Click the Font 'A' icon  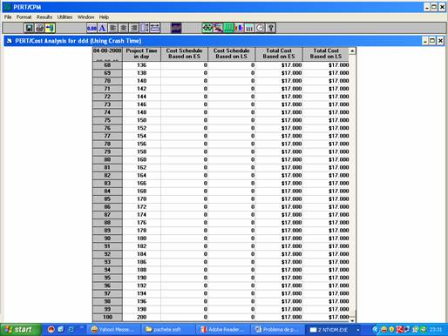tap(102, 28)
